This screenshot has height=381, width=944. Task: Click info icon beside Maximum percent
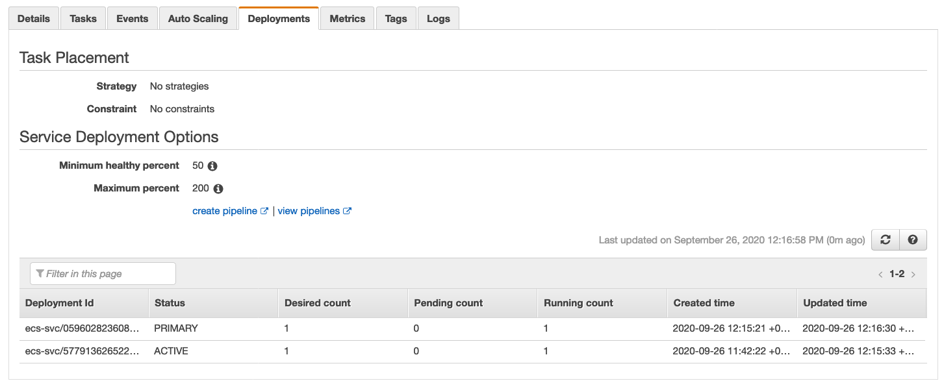tap(218, 189)
